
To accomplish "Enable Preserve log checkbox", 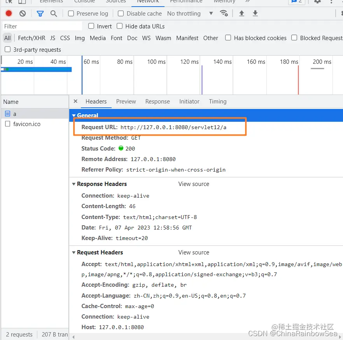I will tap(71, 14).
